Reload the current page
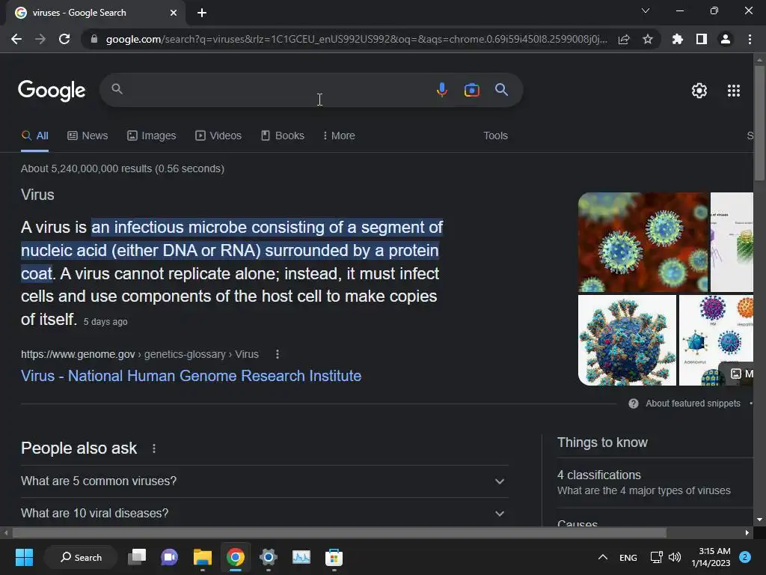 pos(64,39)
